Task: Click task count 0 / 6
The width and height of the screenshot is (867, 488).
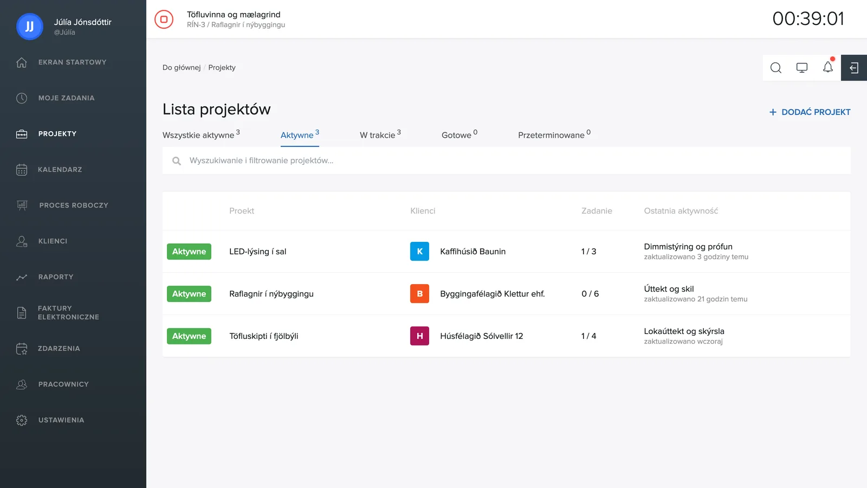Action: pos(590,294)
